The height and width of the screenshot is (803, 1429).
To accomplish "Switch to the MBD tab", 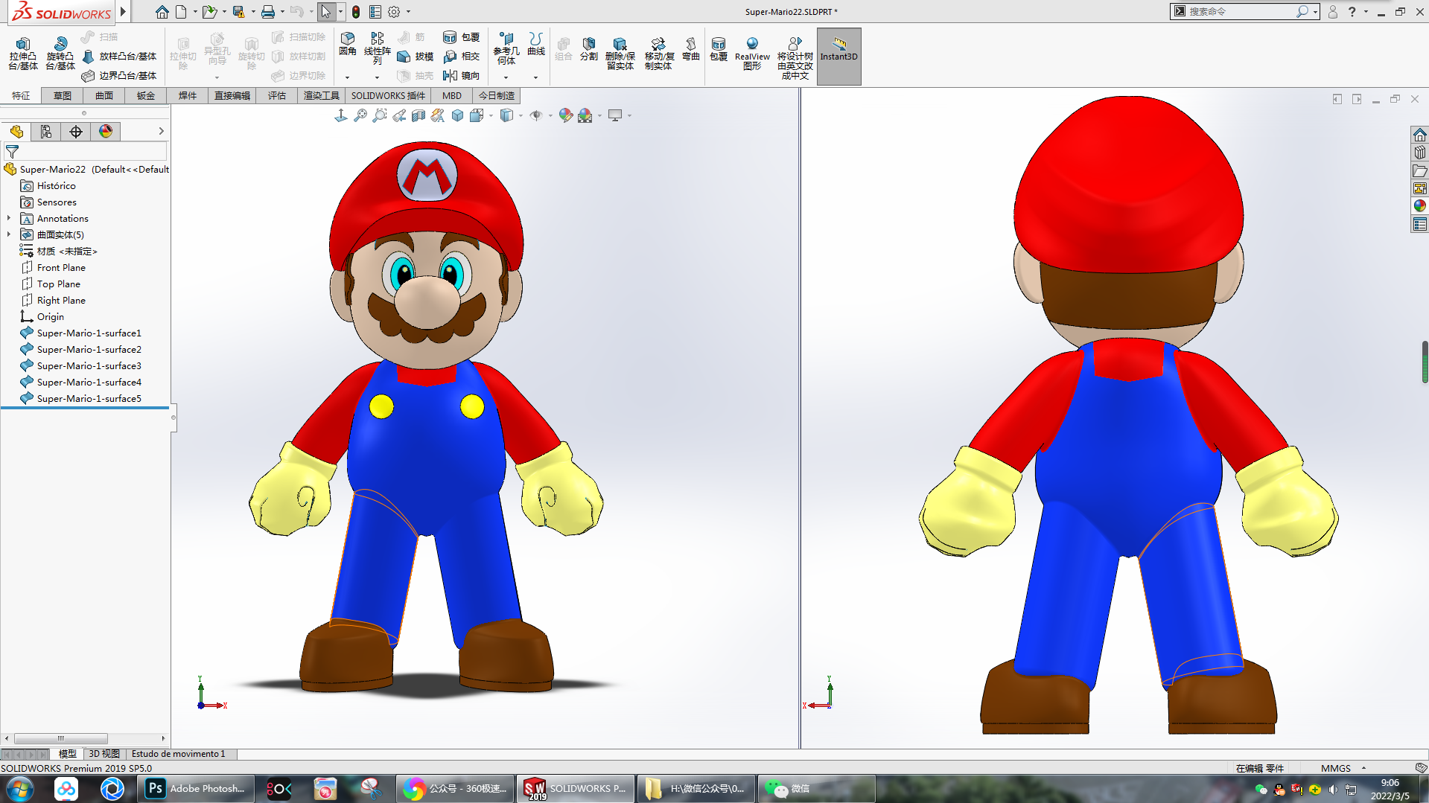I will tap(452, 95).
